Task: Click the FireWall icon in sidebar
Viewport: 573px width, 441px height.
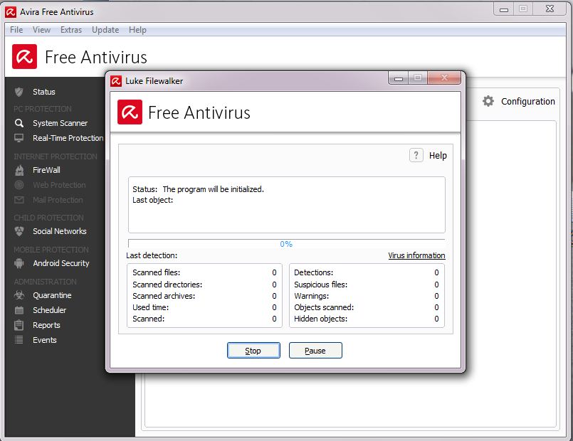Action: point(19,170)
